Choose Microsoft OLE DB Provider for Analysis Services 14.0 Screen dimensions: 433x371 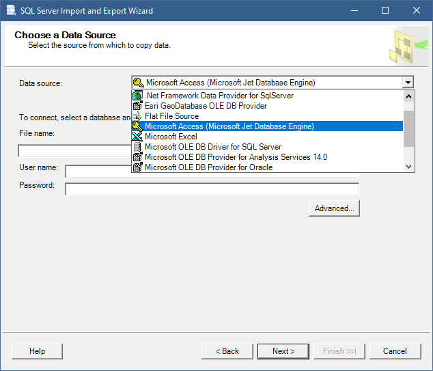point(267,157)
